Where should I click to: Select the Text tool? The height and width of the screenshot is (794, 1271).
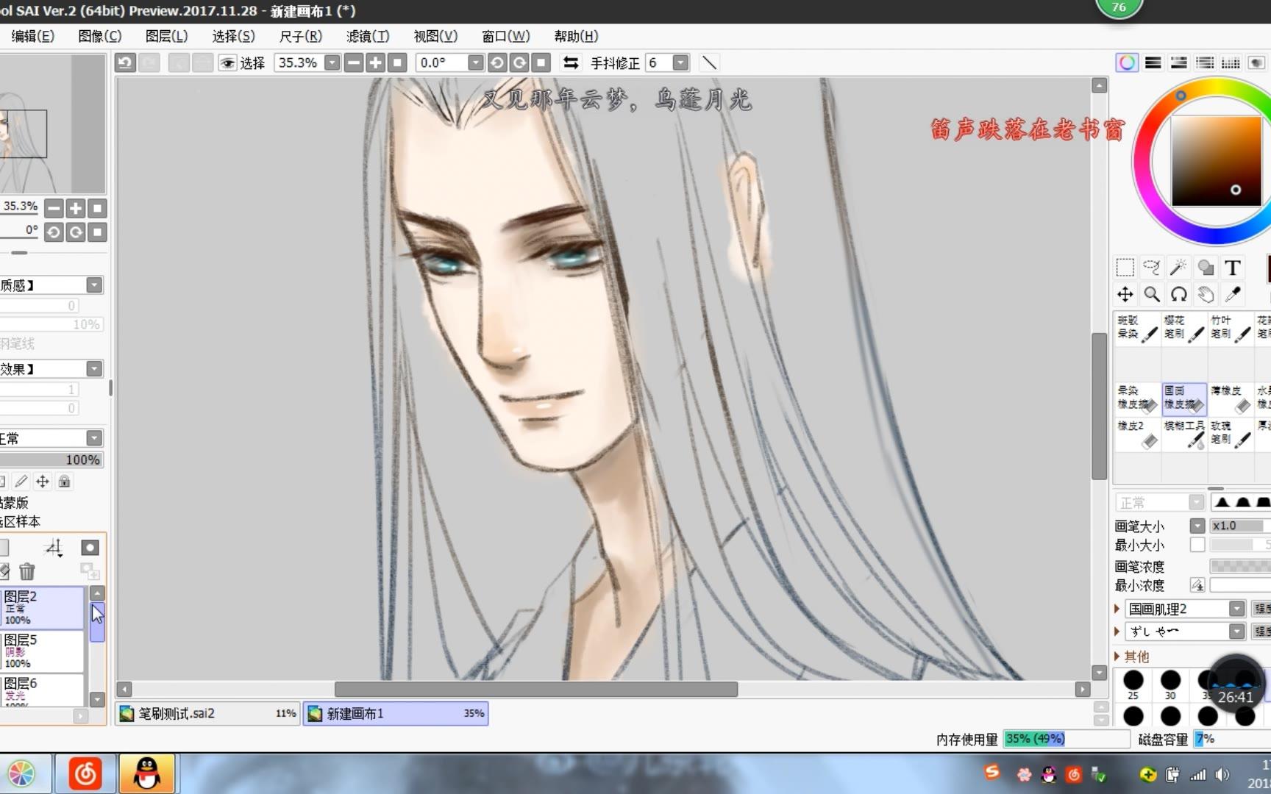(x=1233, y=267)
